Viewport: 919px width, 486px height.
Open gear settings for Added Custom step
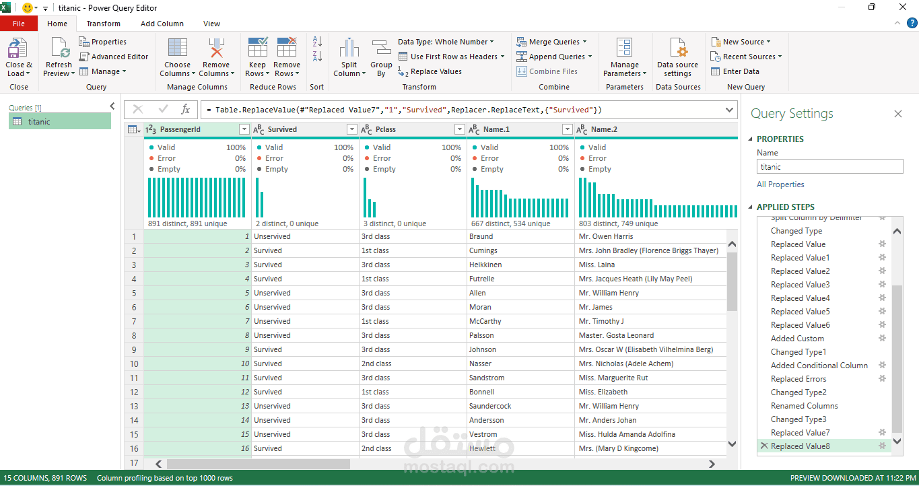pos(882,339)
